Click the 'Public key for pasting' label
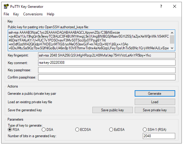Screen dimensions: 183x145 (48, 27)
